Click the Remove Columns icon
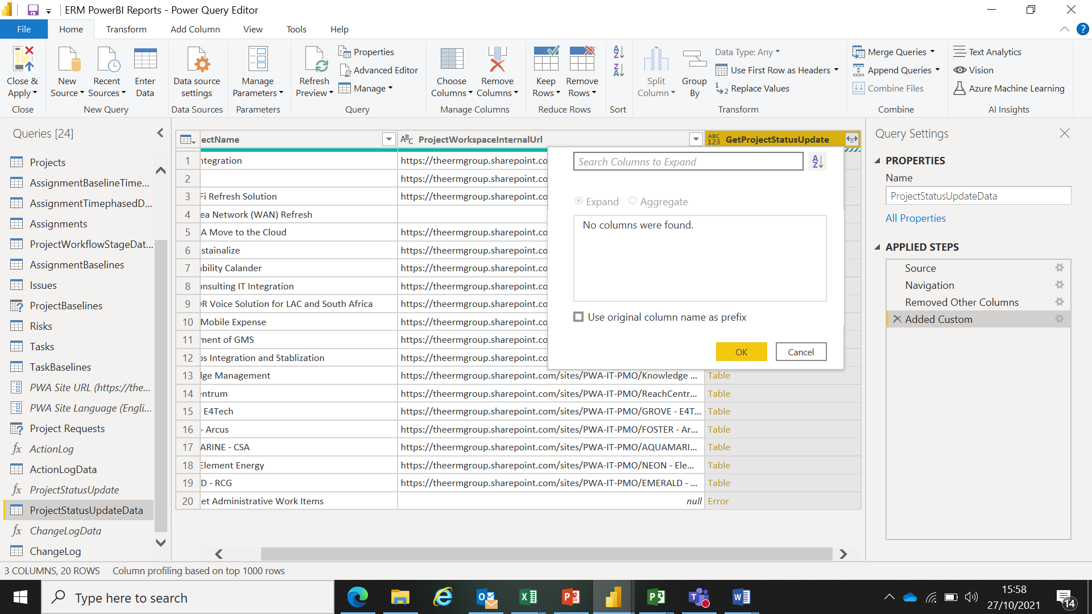This screenshot has height=614, width=1092. pos(497,59)
